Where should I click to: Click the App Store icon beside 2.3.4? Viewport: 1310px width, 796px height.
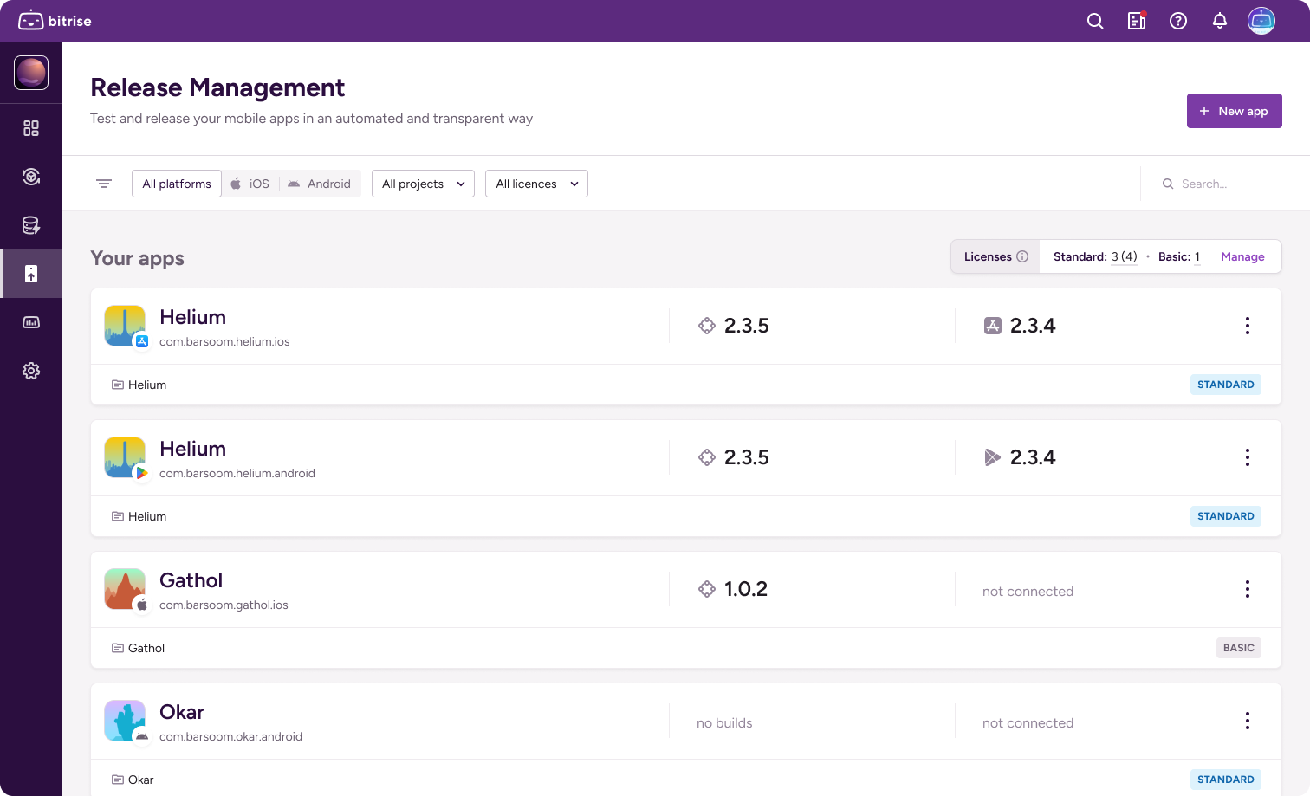pyautogui.click(x=993, y=326)
